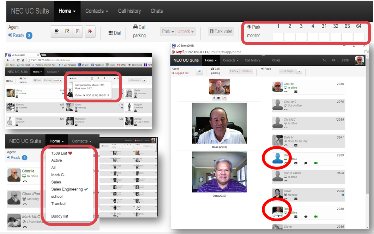Click the Ross (2930) video feed
The width and height of the screenshot is (374, 234).
[x=219, y=123]
